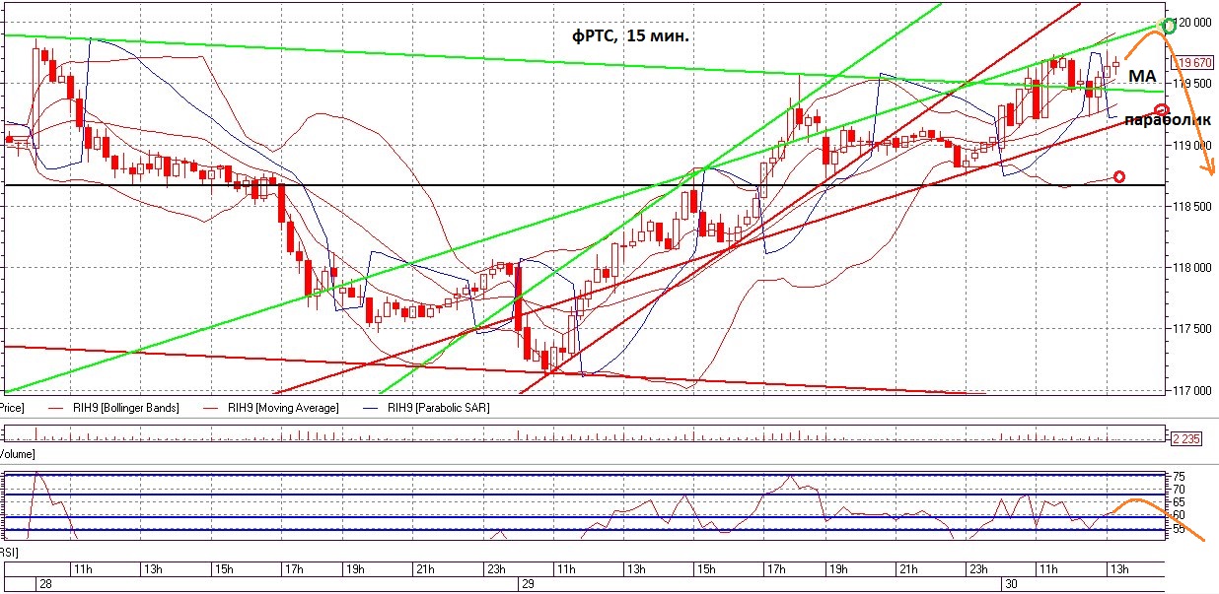Click the RSI level 75 label

(1178, 476)
